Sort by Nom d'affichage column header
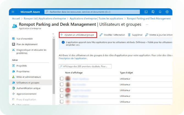This screenshot has width=184, height=115. (x=74, y=73)
